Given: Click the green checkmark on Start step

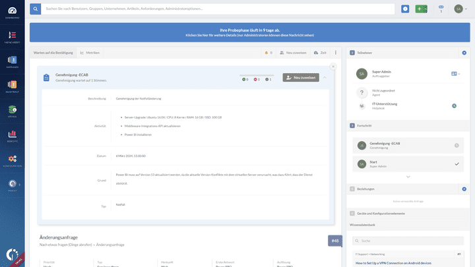Looking at the screenshot, I should pyautogui.click(x=457, y=163).
